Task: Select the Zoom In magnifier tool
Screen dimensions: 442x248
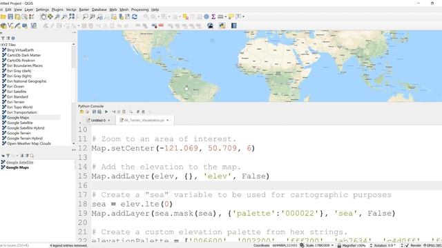Action: (57, 17)
